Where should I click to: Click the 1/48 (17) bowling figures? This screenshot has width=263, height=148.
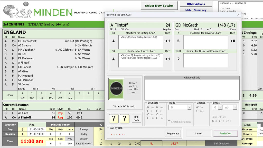[226, 25]
